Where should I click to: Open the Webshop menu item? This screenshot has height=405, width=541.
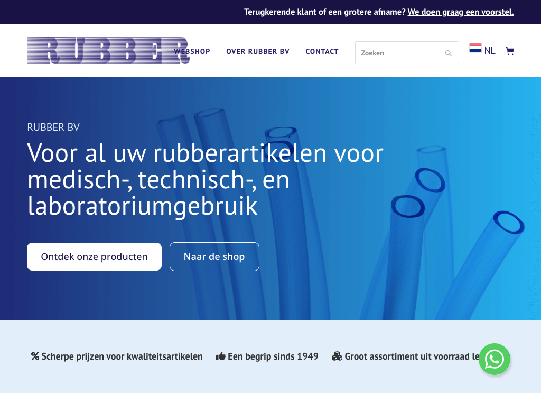[x=193, y=51]
